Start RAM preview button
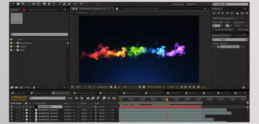 (247, 13)
